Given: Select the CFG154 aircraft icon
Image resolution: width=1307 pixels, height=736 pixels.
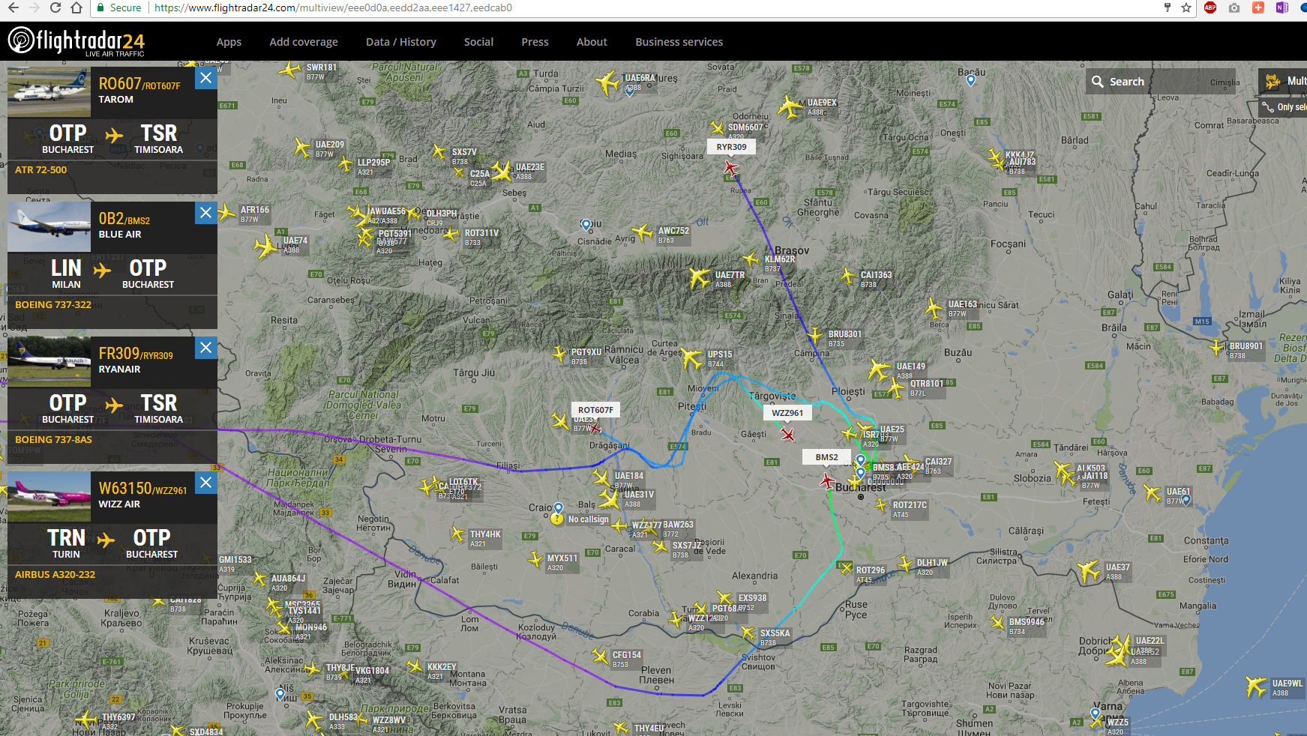Looking at the screenshot, I should click(600, 657).
